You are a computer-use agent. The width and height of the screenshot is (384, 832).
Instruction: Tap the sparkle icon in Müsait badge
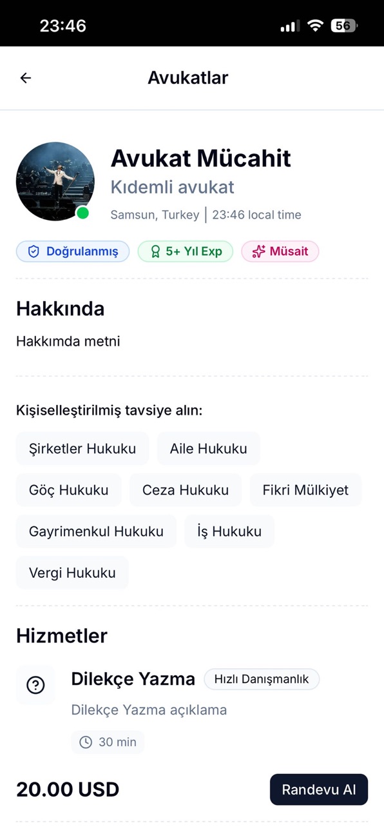[258, 252]
